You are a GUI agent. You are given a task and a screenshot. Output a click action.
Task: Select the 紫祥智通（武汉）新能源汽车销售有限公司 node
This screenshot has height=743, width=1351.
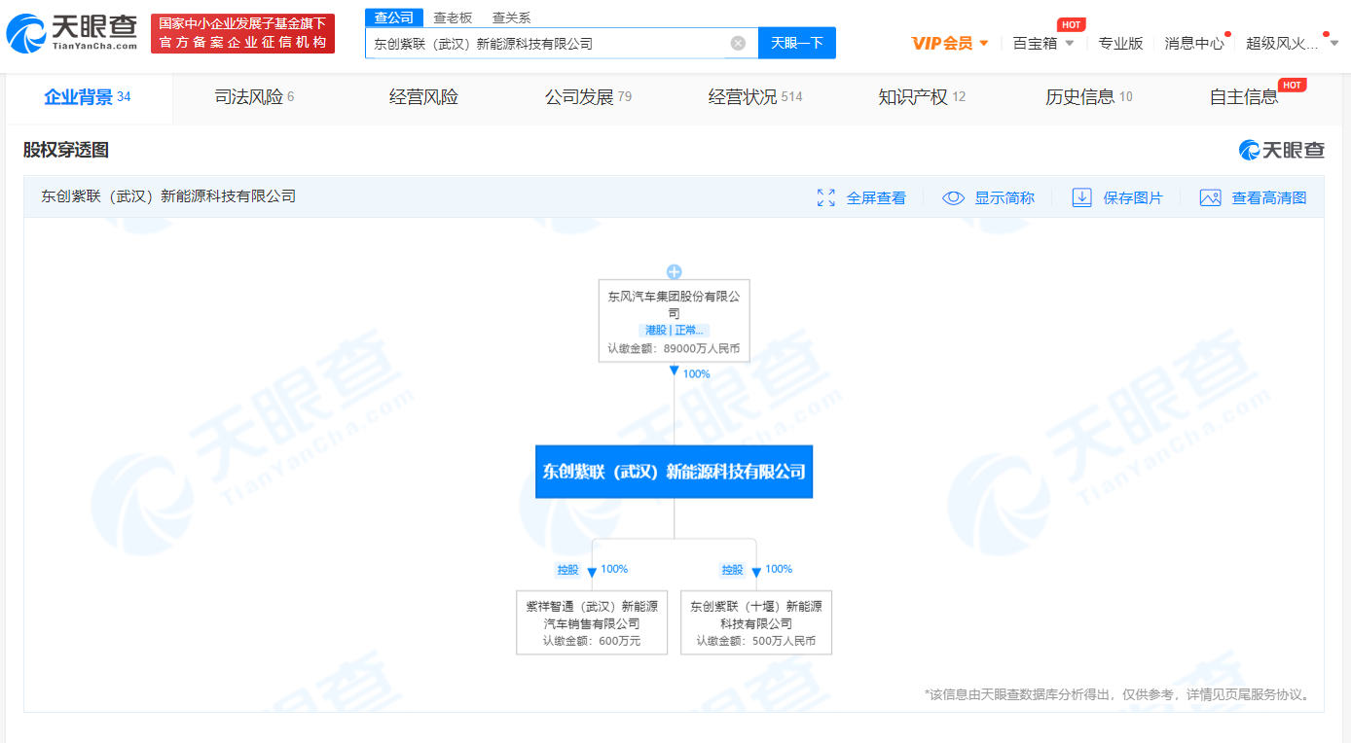592,622
